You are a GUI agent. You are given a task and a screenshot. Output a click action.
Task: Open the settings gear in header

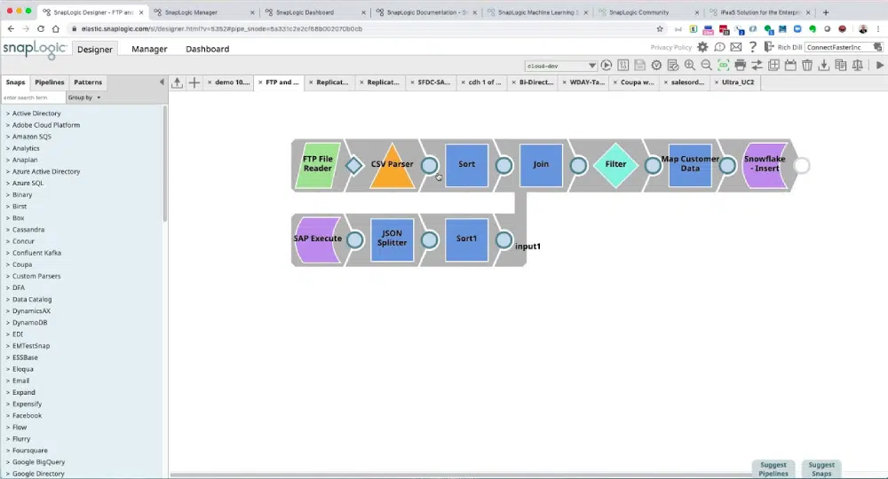point(702,48)
